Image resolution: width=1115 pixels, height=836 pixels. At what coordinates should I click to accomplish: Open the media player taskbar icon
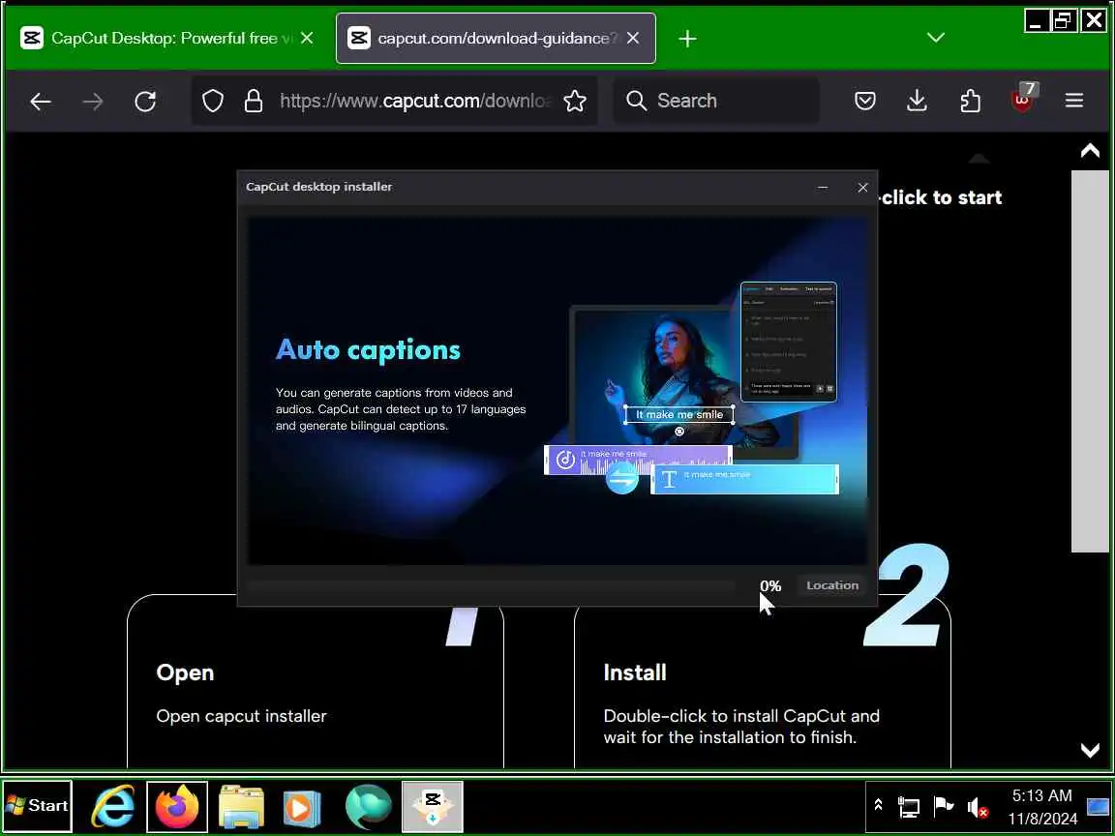point(302,808)
